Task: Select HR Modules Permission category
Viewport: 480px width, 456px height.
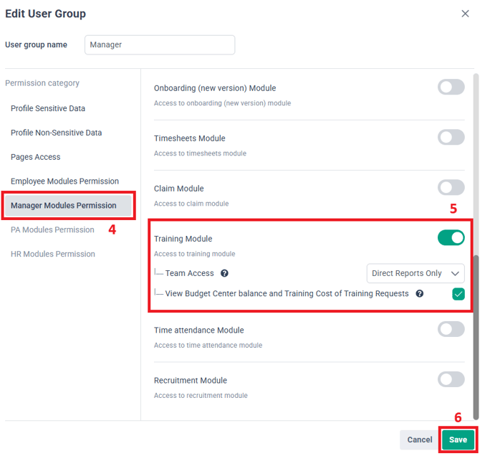Action: 52,254
